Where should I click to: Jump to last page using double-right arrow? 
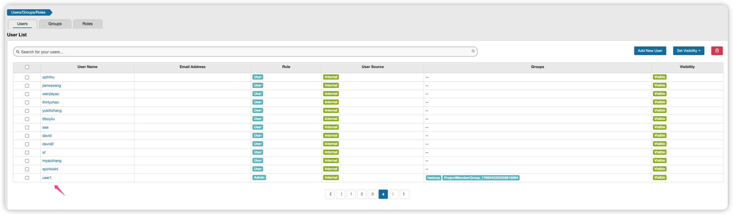[404, 194]
